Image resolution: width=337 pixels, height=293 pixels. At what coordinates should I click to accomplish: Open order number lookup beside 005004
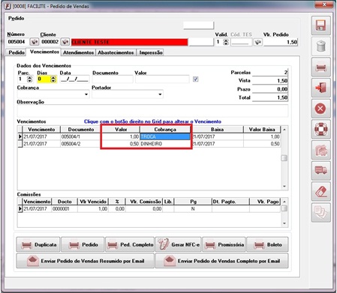coord(34,42)
